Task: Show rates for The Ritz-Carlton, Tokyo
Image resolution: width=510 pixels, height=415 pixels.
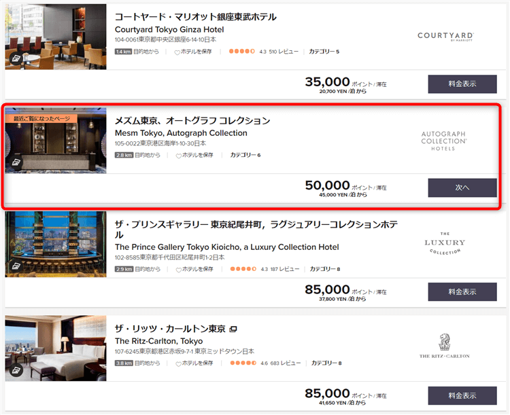Action: (462, 395)
